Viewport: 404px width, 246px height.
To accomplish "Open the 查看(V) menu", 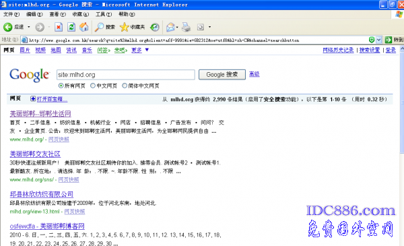I will tap(57, 14).
